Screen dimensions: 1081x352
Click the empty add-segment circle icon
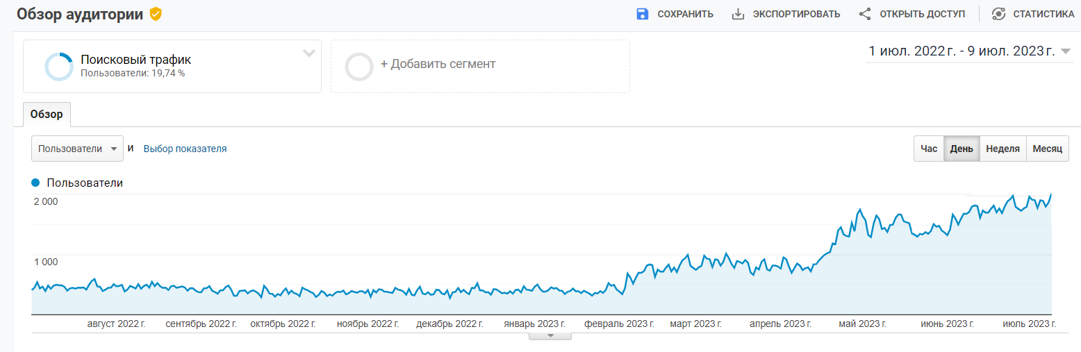tap(359, 67)
